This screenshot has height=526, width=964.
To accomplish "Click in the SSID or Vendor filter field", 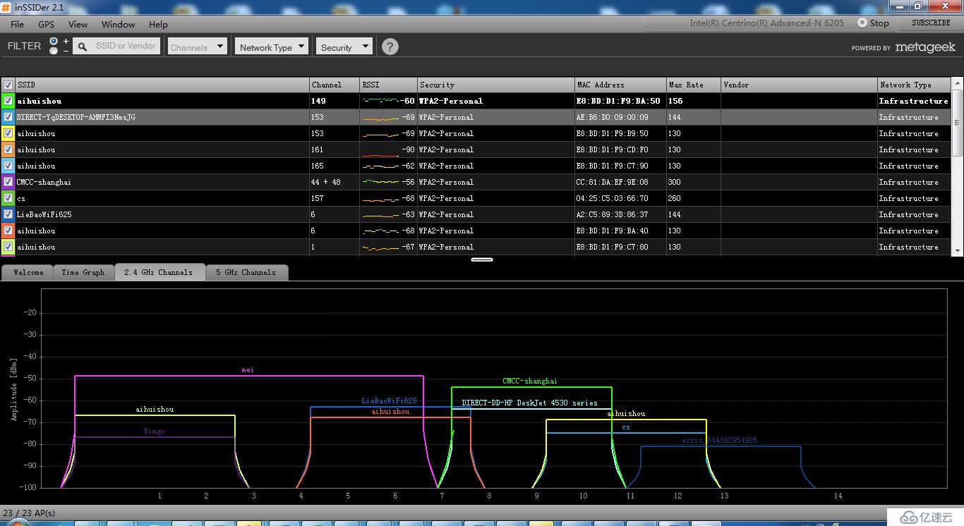I will pyautogui.click(x=126, y=46).
